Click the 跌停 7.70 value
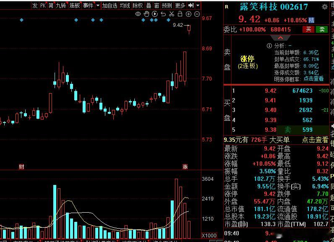The width and height of the screenshot is (334, 242). (x=323, y=194)
